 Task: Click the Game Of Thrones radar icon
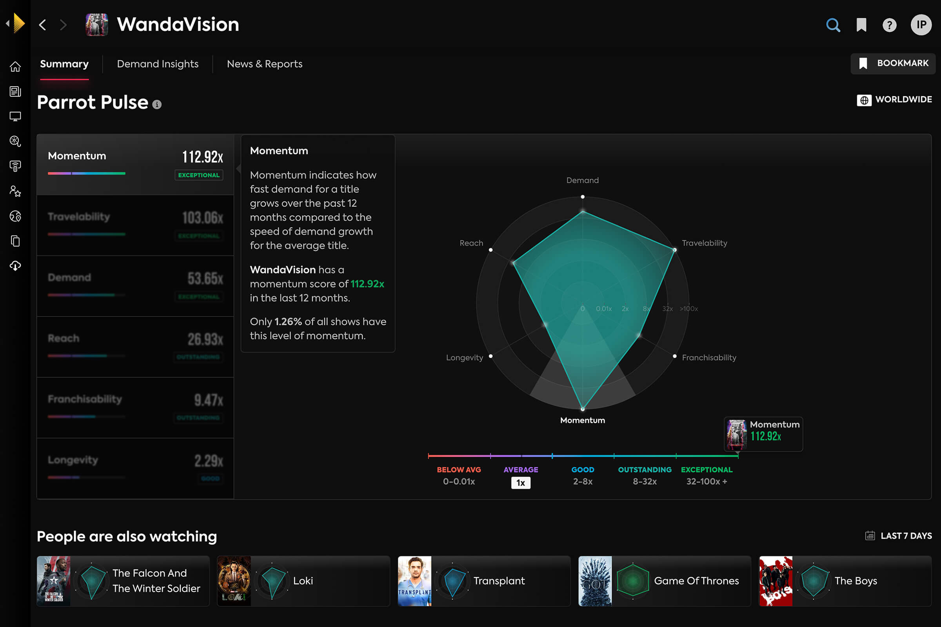coord(632,581)
